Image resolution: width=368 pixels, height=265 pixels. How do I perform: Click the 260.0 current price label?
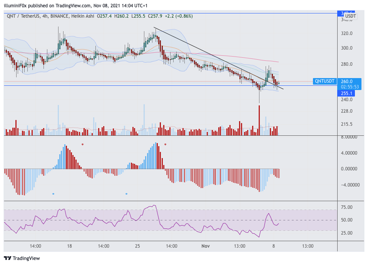tap(347, 82)
